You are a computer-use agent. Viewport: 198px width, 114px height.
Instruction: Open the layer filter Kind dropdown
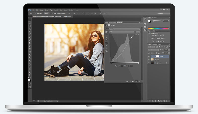pos(151,47)
